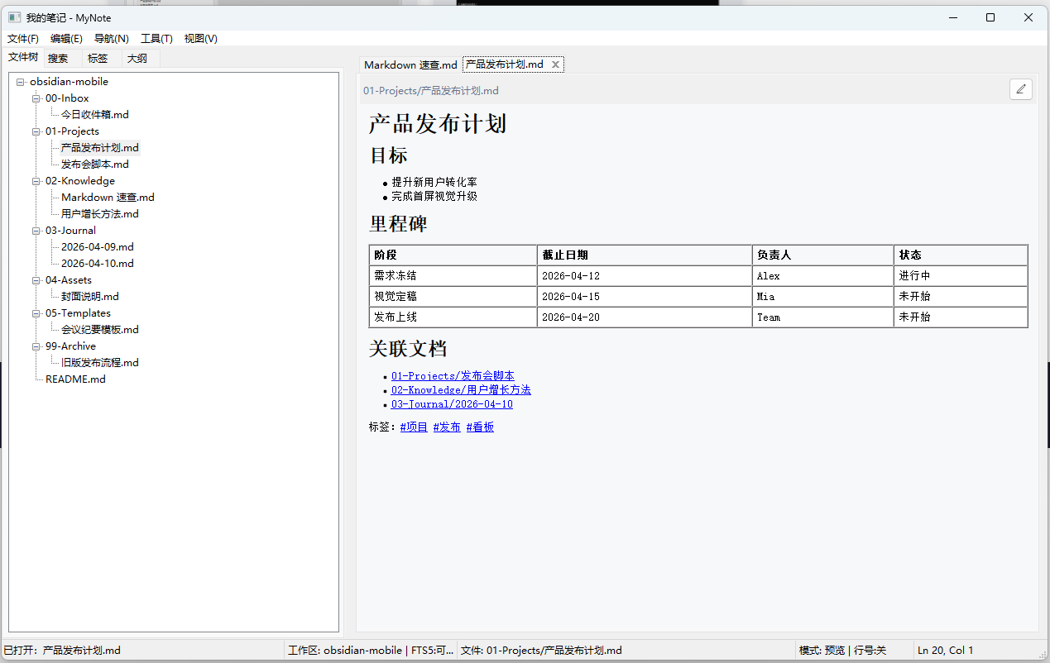Click the pencil edit mode icon
This screenshot has height=663, width=1050.
coord(1021,89)
